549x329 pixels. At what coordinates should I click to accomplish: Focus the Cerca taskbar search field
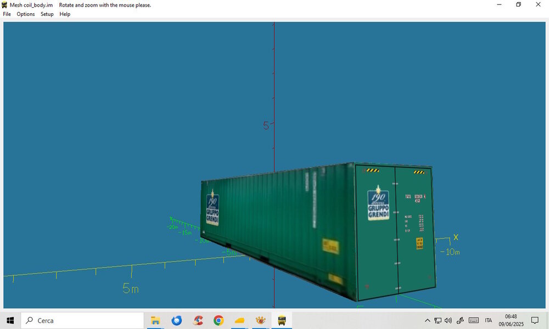(x=82, y=320)
